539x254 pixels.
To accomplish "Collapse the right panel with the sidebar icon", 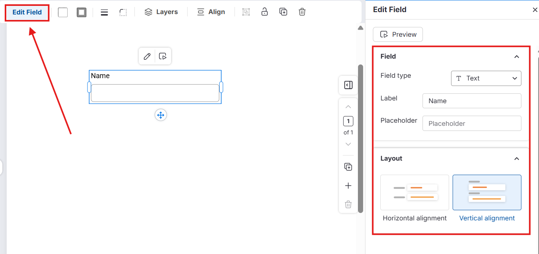I will tap(348, 85).
